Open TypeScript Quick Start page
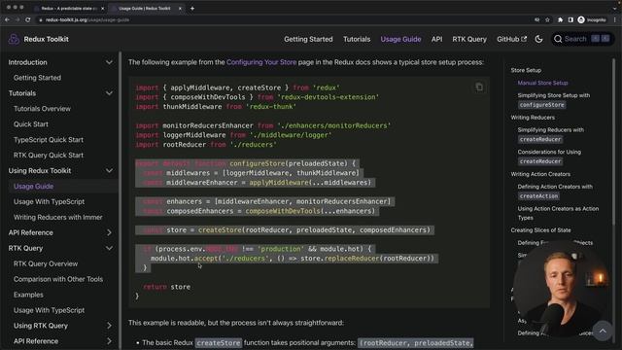Viewport: 622px width, 350px height. [49, 140]
